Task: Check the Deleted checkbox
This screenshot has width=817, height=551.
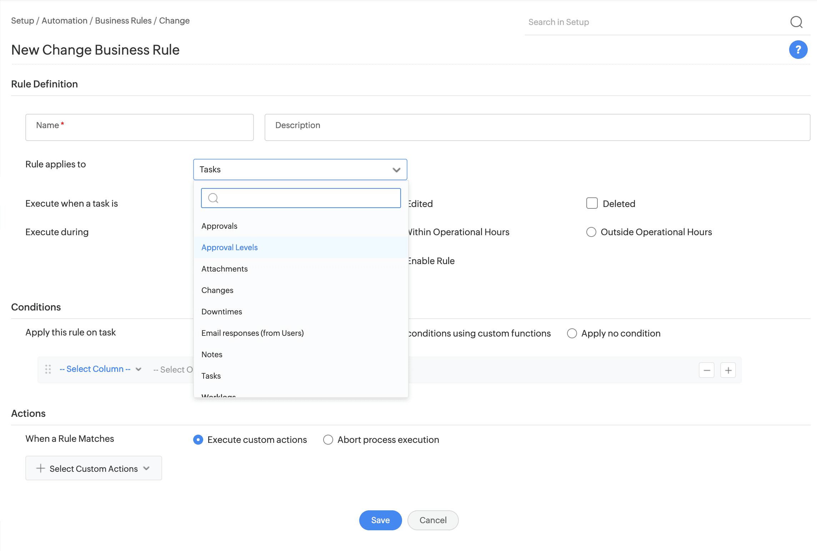Action: (592, 203)
